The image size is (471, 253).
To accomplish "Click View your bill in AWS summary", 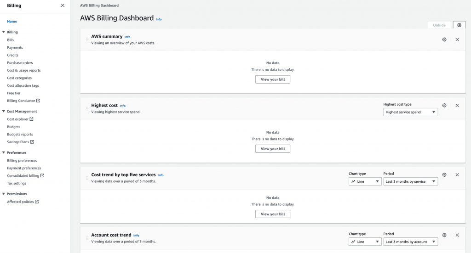I will click(x=273, y=79).
